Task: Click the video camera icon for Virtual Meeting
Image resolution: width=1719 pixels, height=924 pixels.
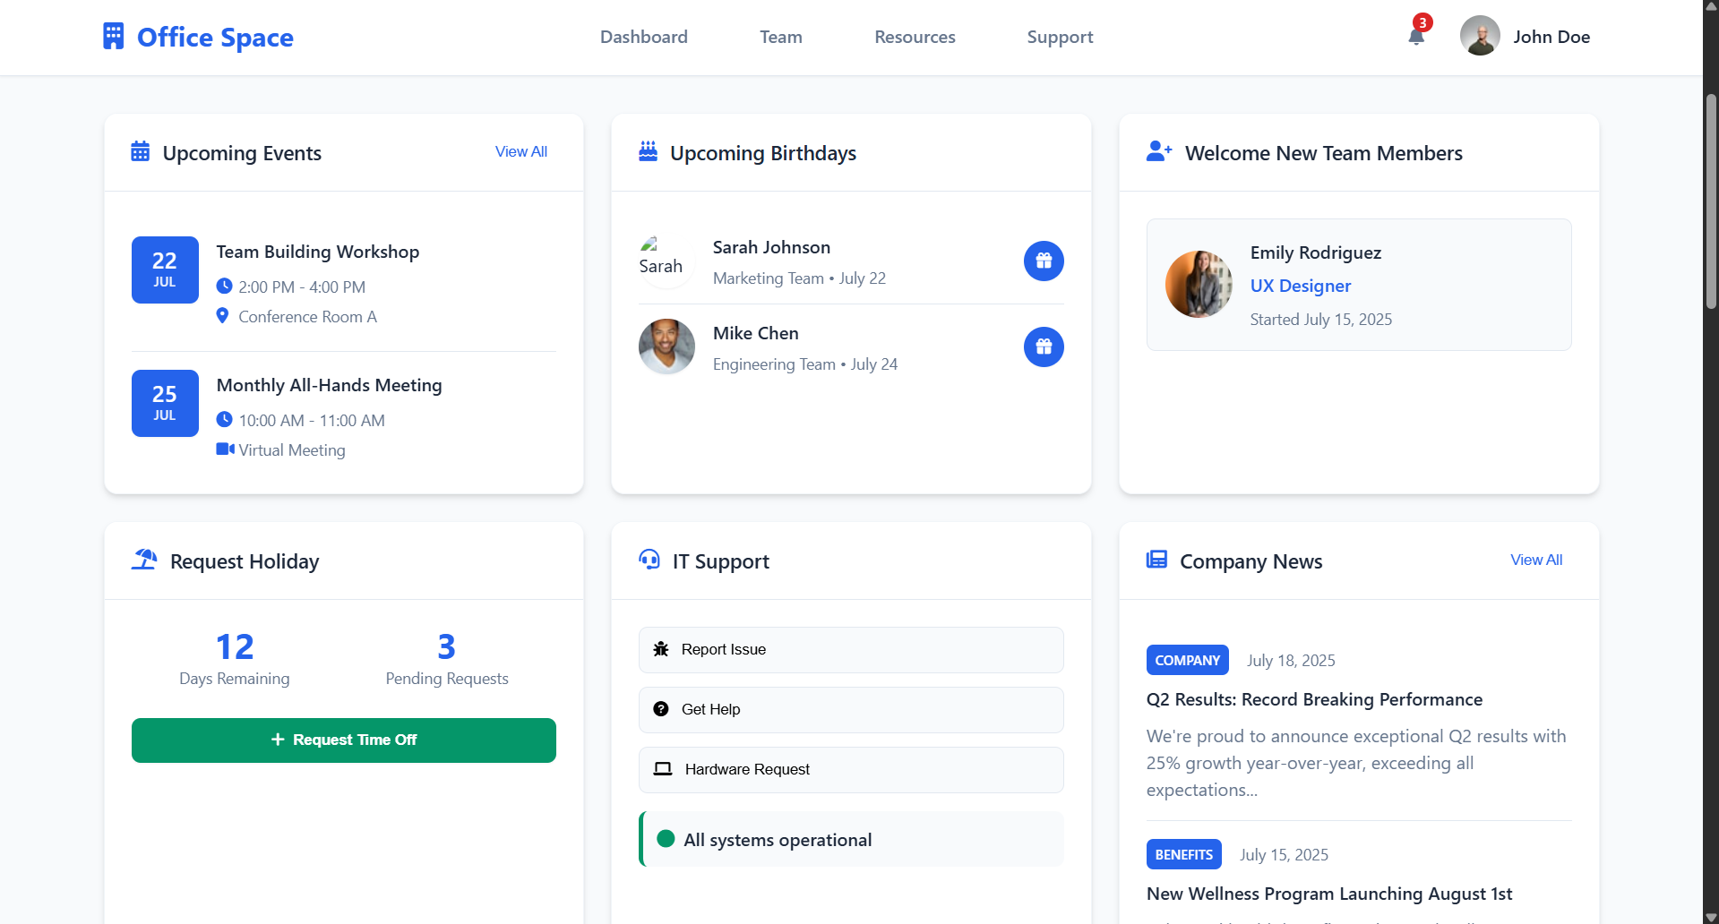Action: [x=225, y=449]
